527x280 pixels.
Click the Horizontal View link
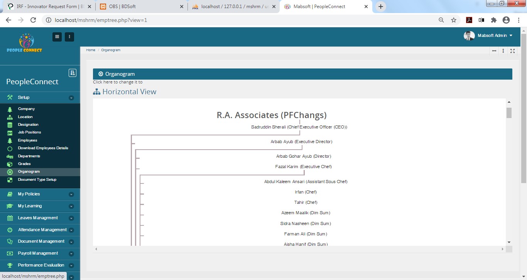129,92
